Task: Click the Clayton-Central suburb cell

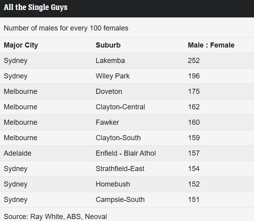Action: [x=120, y=107]
